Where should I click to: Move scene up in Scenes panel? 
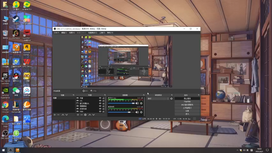coord(63,115)
